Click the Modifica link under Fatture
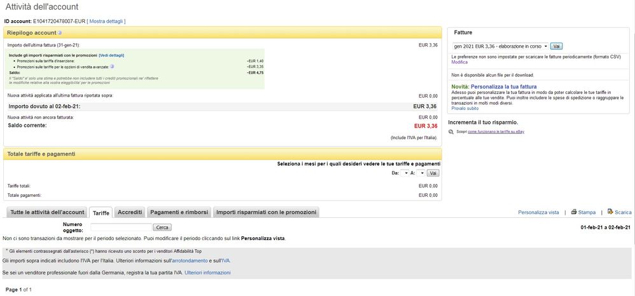Image resolution: width=635 pixels, height=296 pixels. click(x=459, y=62)
